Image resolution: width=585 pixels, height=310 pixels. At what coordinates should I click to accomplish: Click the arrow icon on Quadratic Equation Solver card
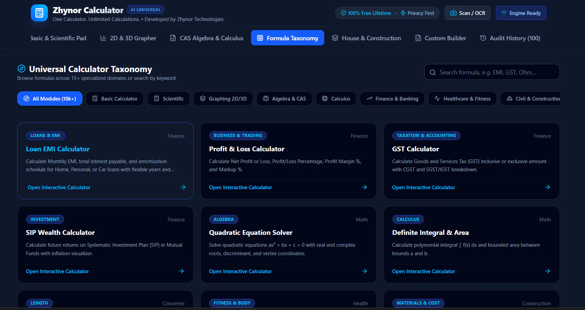click(x=365, y=271)
